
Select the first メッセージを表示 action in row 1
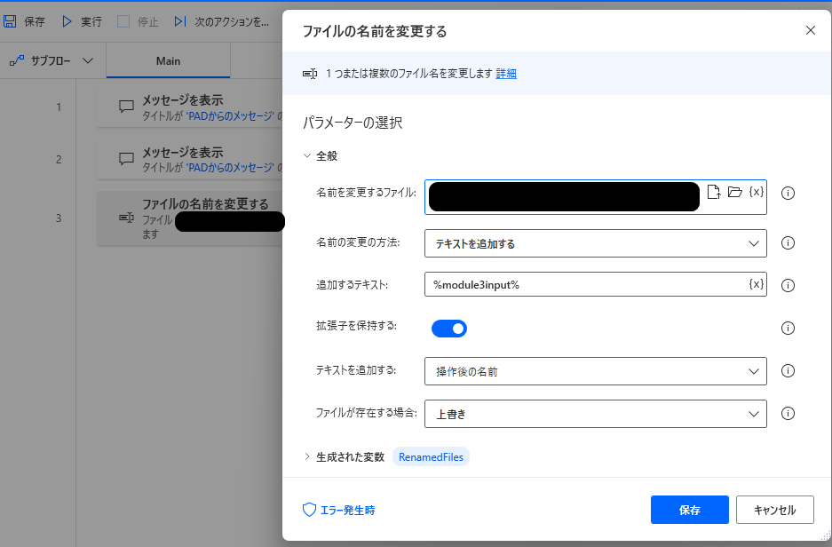tap(189, 107)
